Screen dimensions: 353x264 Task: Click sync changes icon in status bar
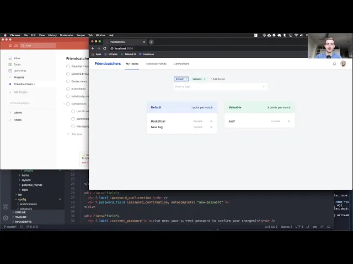point(22,227)
